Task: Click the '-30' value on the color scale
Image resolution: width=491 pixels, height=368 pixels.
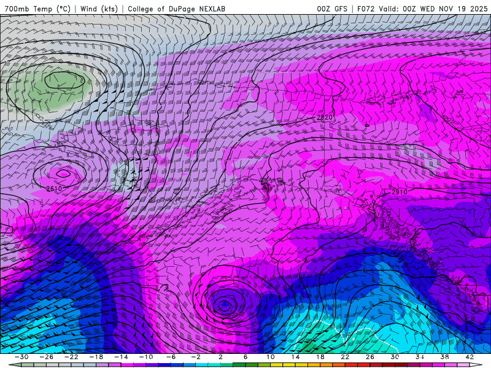Action: [21, 357]
